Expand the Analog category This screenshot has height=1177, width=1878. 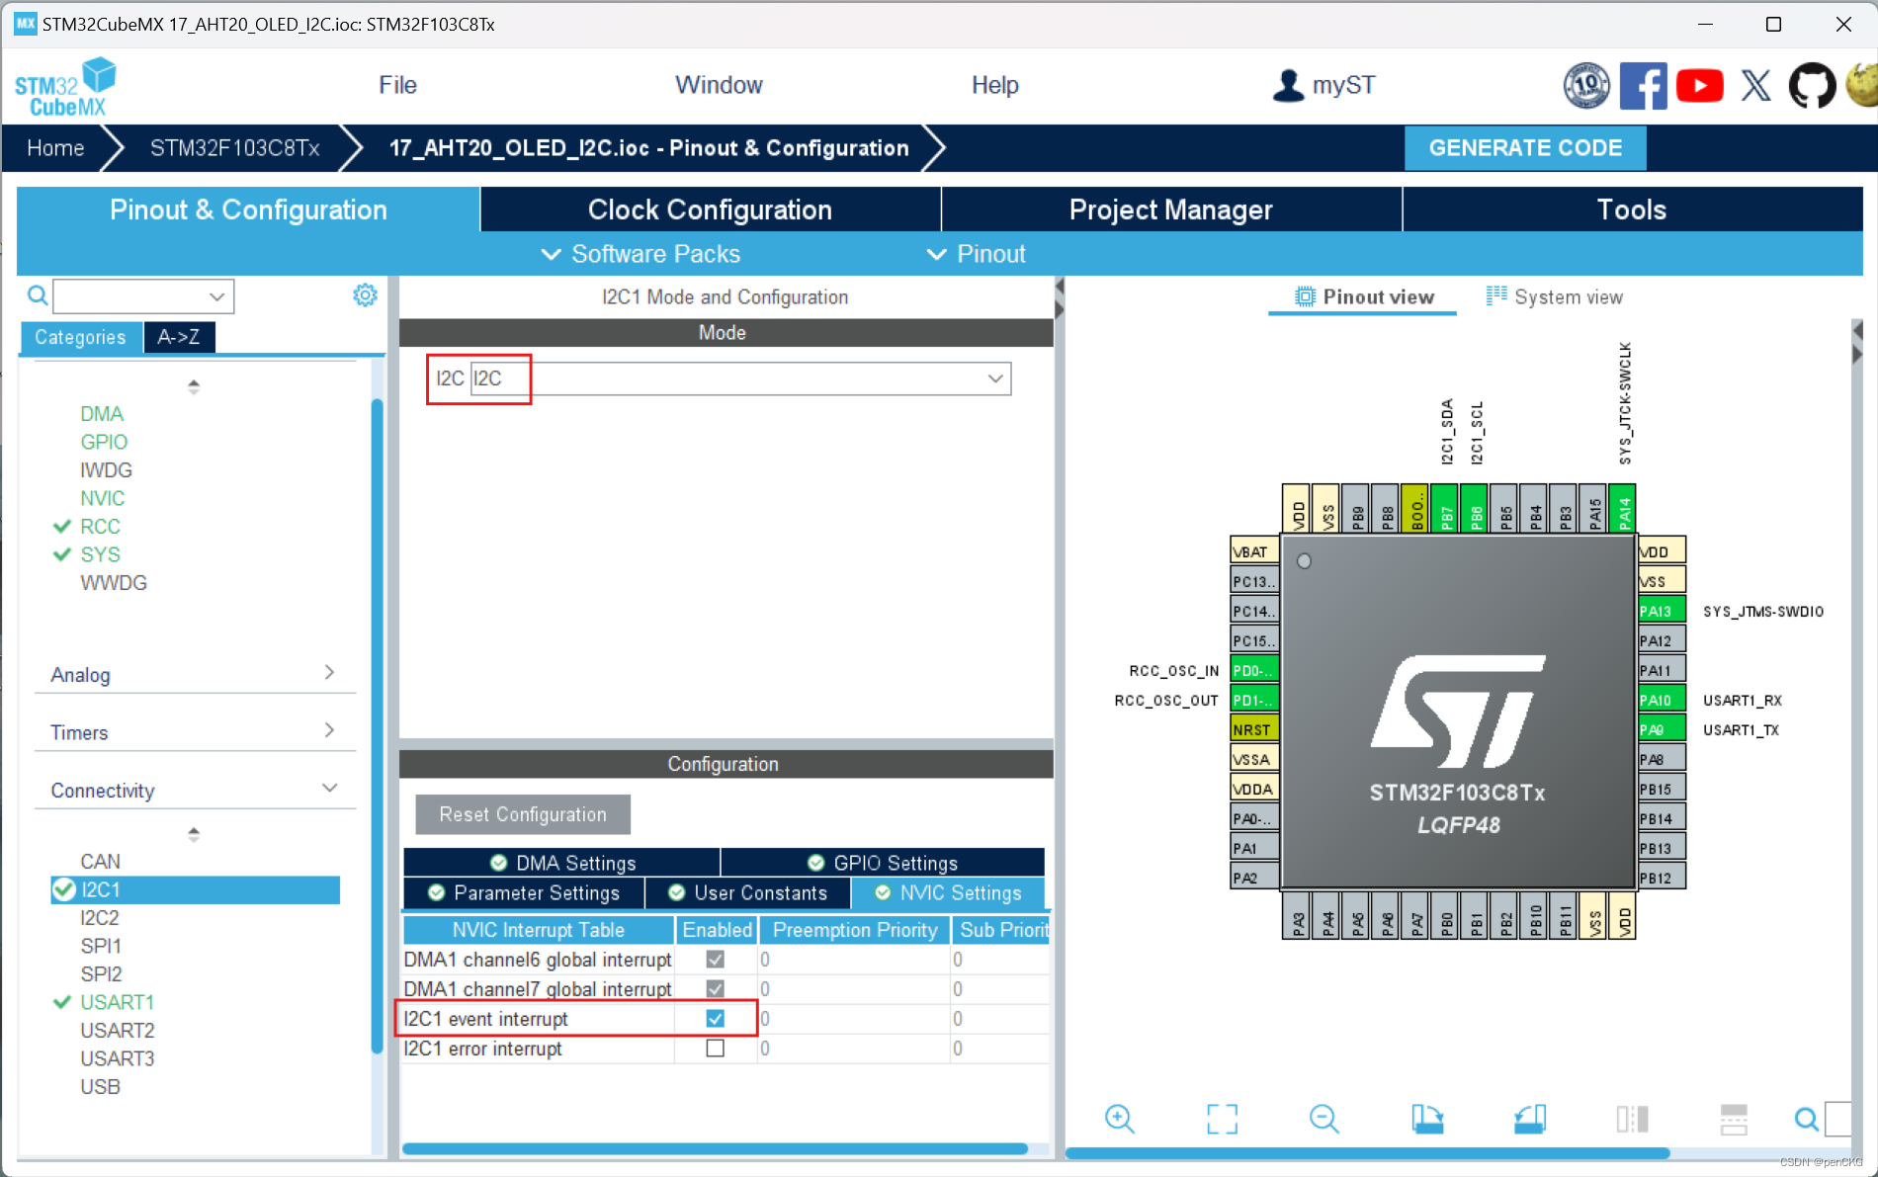(195, 674)
